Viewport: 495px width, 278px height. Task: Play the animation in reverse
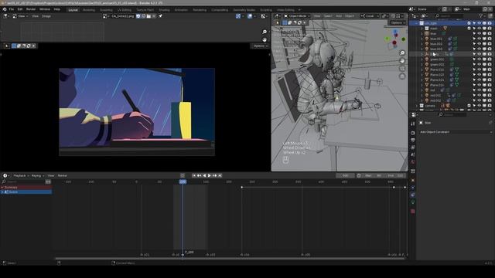coord(204,175)
